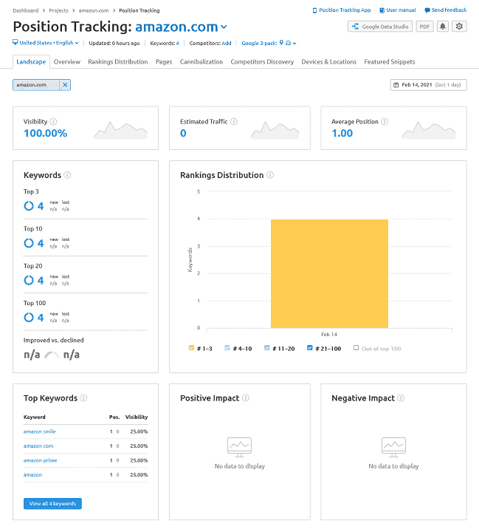
Task: Open the Position Tracking App link
Action: tap(342, 10)
